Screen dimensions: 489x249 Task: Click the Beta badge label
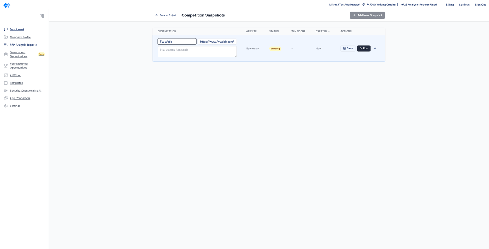coord(41,54)
